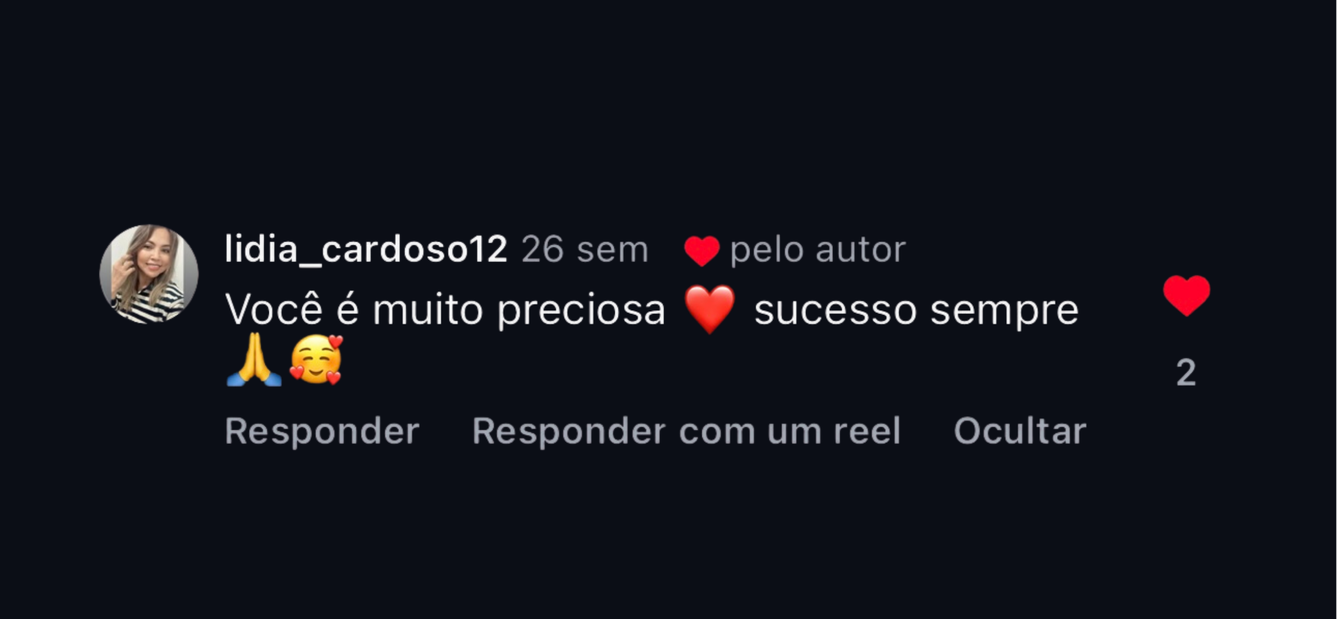
Task: Tap the word autor by the liked badge
Action: [x=861, y=250]
